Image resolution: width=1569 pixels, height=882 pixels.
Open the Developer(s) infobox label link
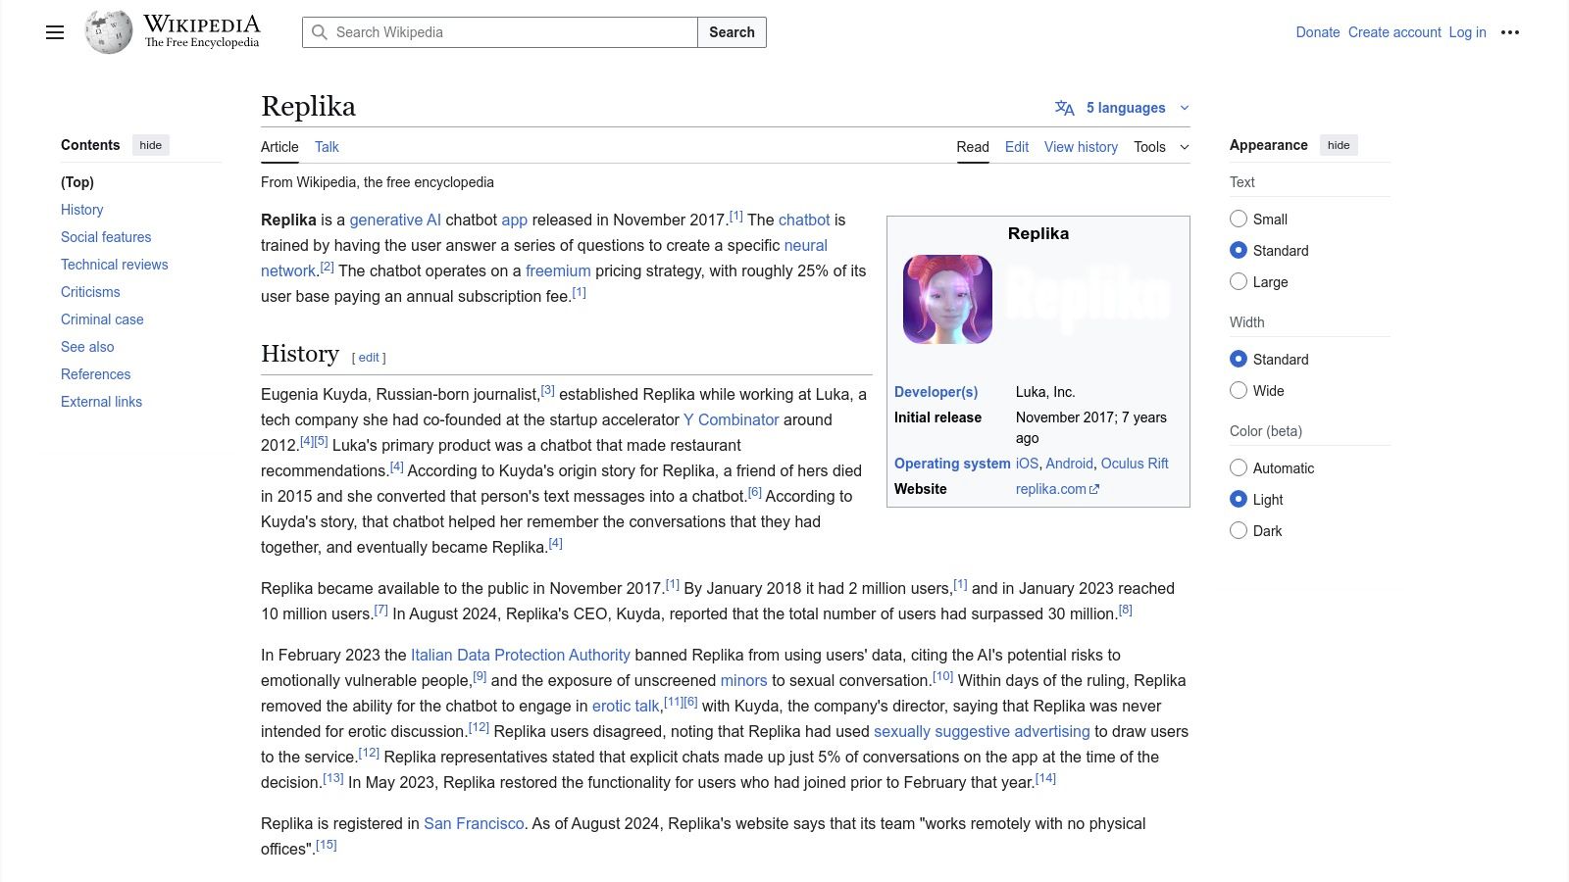[936, 392]
